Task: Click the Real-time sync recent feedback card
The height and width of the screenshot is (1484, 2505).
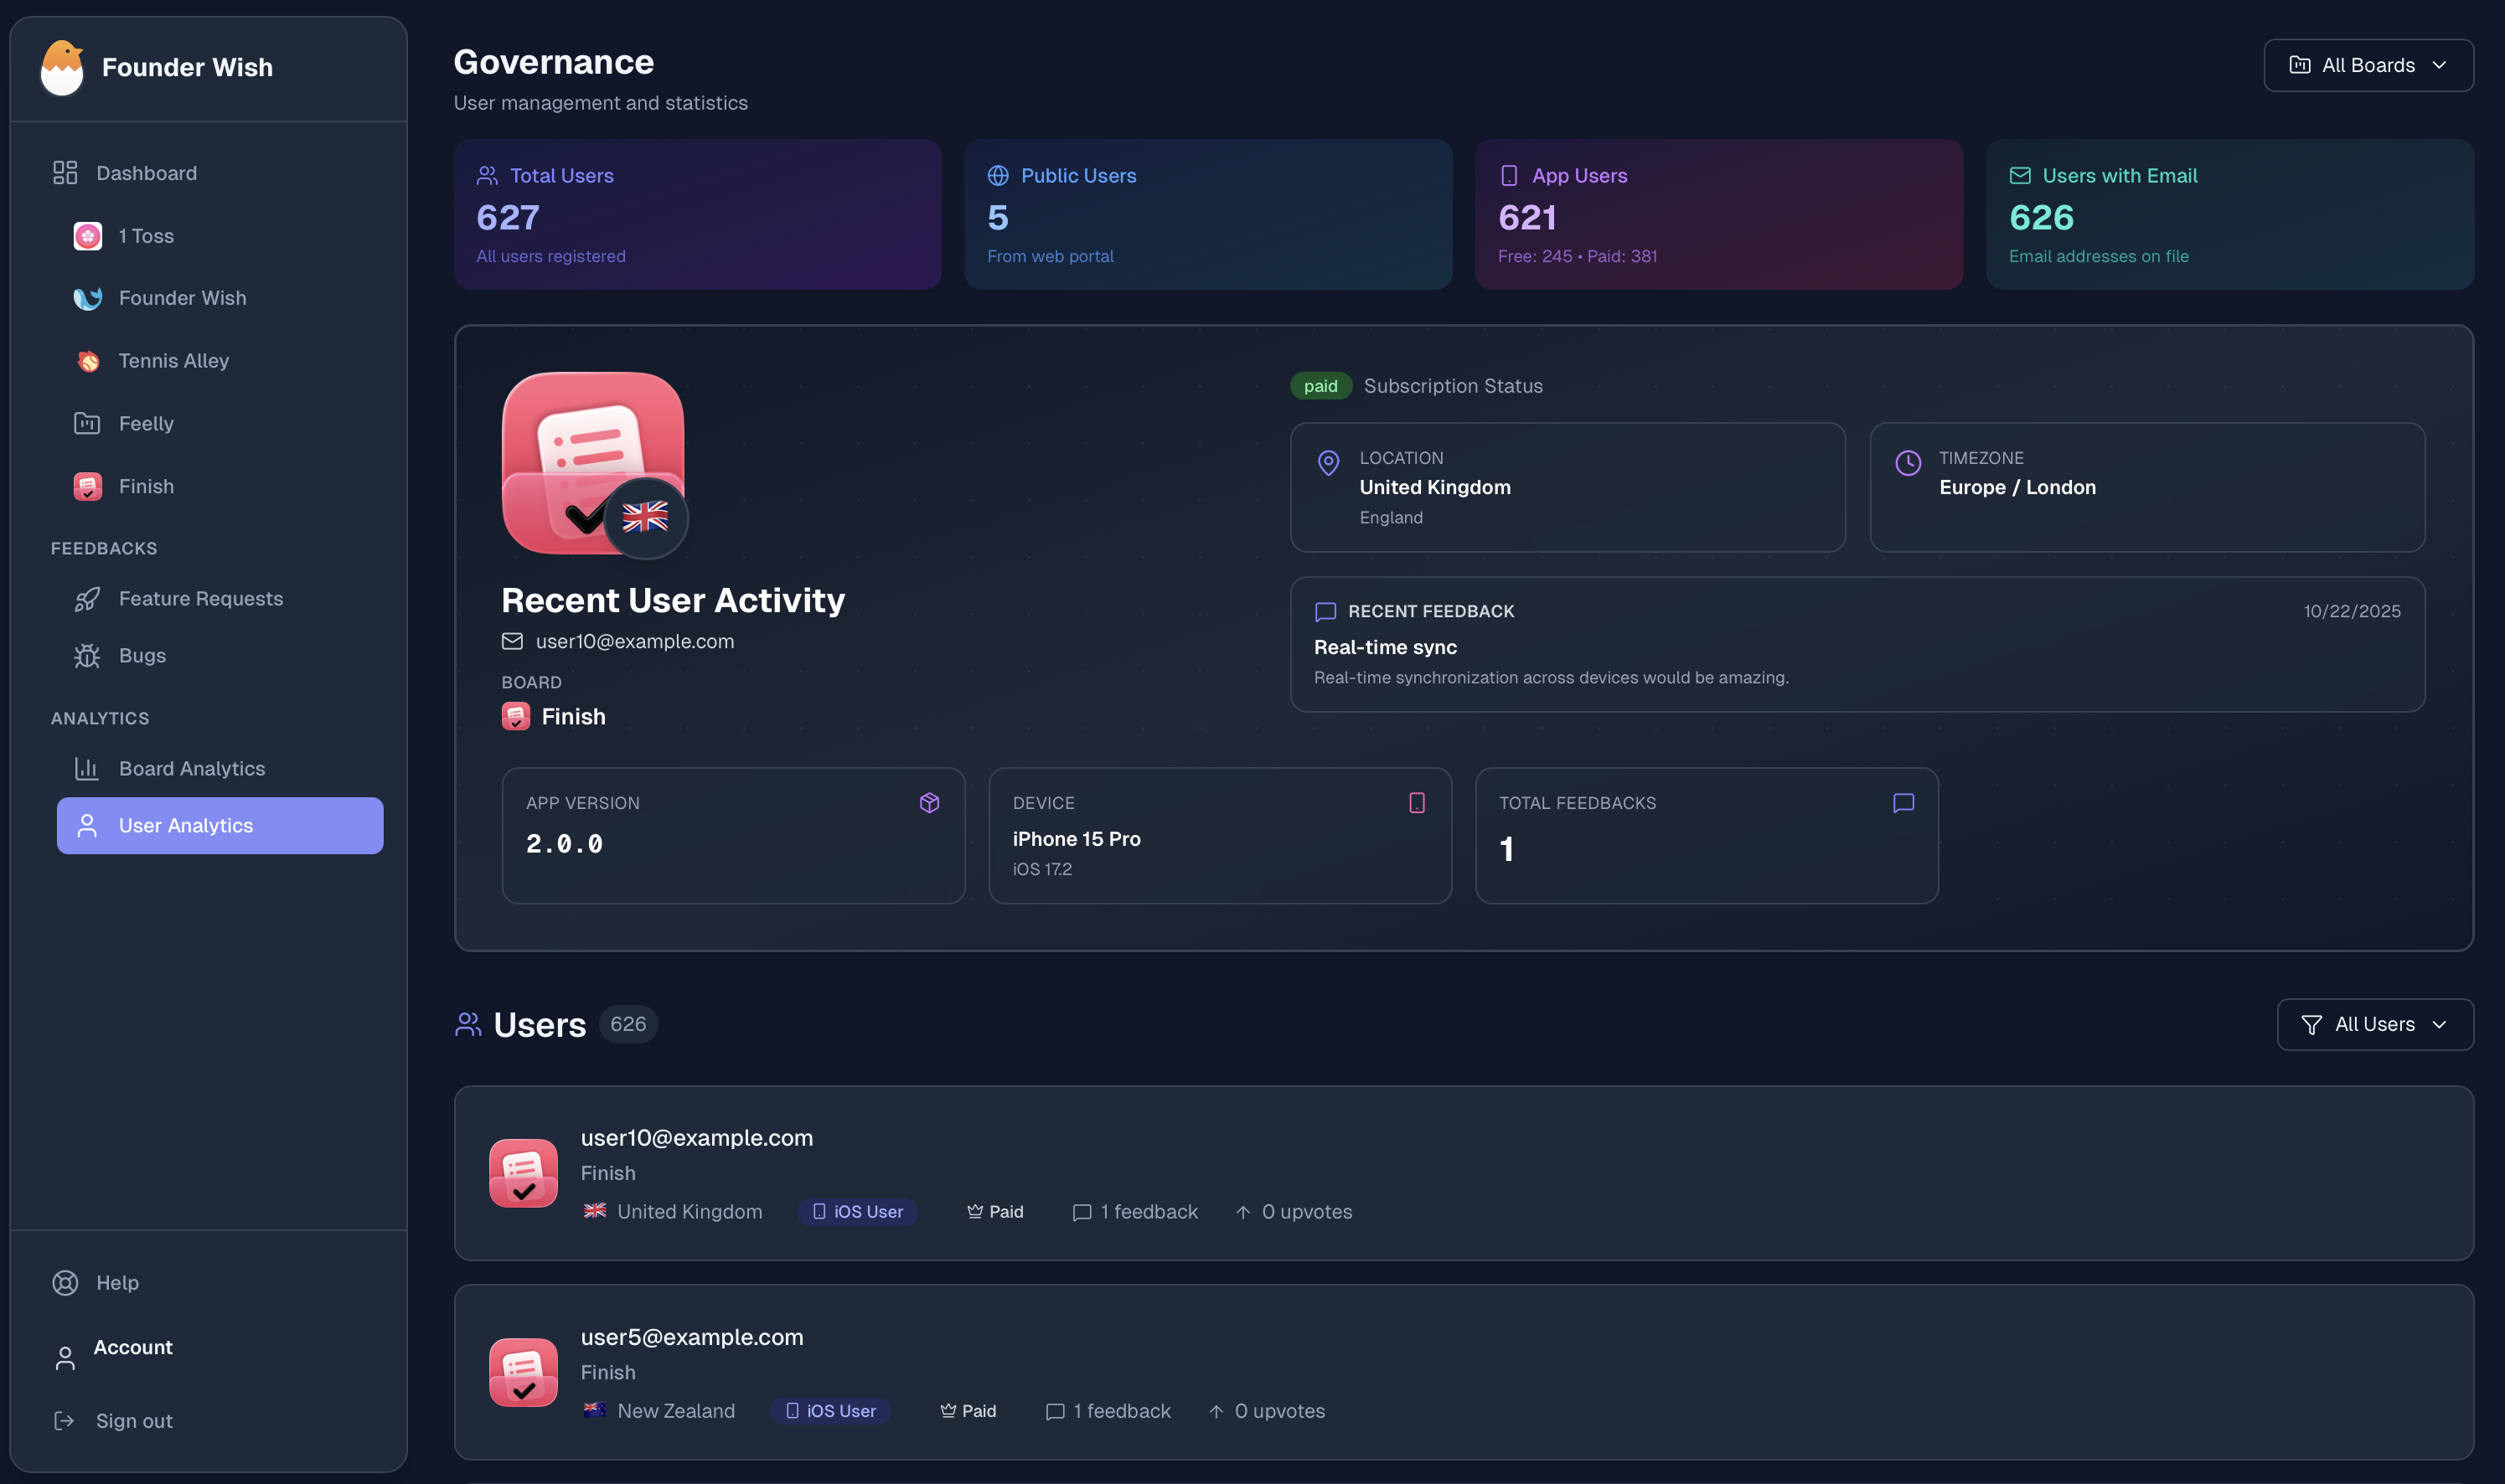Action: (1857, 645)
